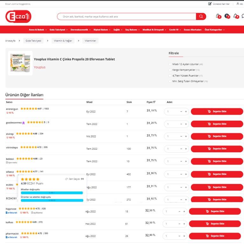Expand the Medikal & Ortopedi menu
244x244 pixels.
pos(154,30)
